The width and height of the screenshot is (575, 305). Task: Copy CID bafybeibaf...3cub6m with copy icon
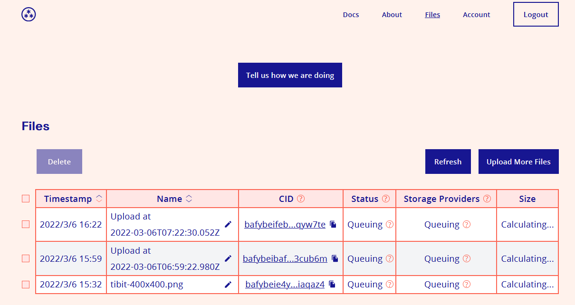(335, 258)
